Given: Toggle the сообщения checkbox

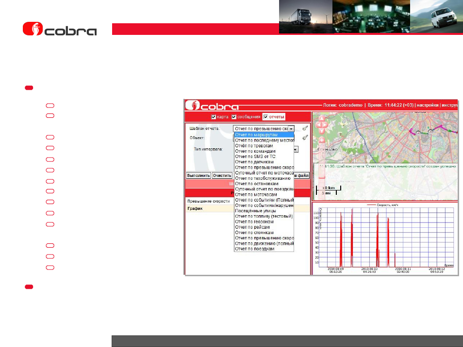Looking at the screenshot, I should pyautogui.click(x=234, y=117).
